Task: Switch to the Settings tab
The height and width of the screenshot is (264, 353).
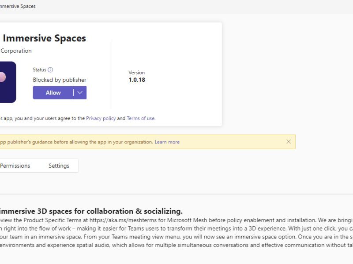Action: tap(59, 165)
